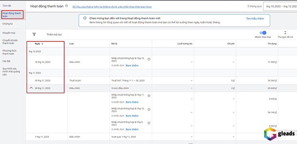Click help icon on 16 thg 12 invalid click row

tap(149, 59)
